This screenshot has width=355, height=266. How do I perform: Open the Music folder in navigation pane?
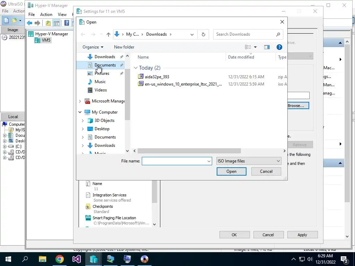pyautogui.click(x=100, y=82)
